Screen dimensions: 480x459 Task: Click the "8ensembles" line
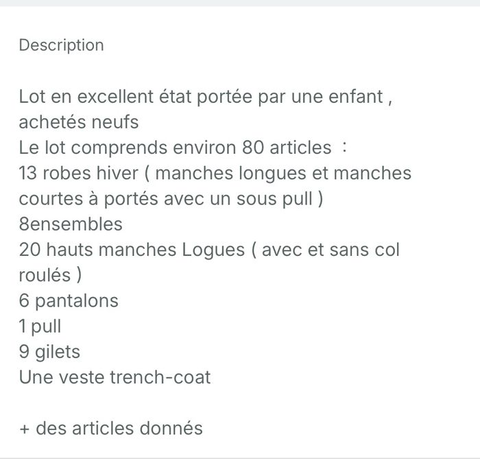71,224
